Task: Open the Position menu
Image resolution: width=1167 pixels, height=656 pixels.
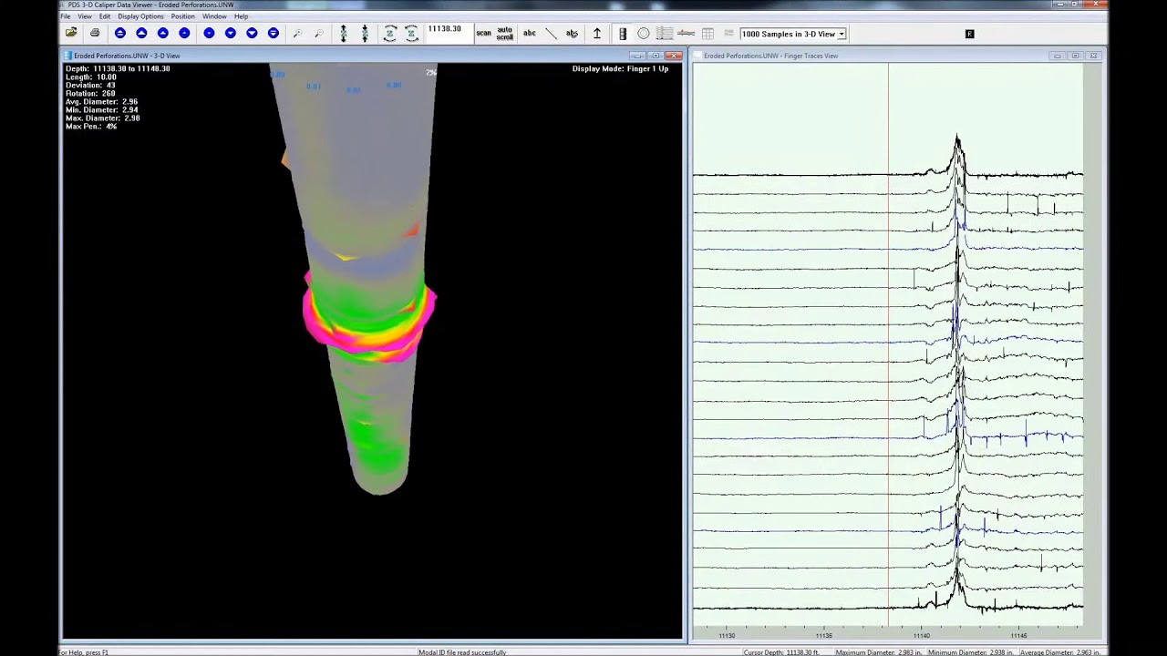Action: 182,16
